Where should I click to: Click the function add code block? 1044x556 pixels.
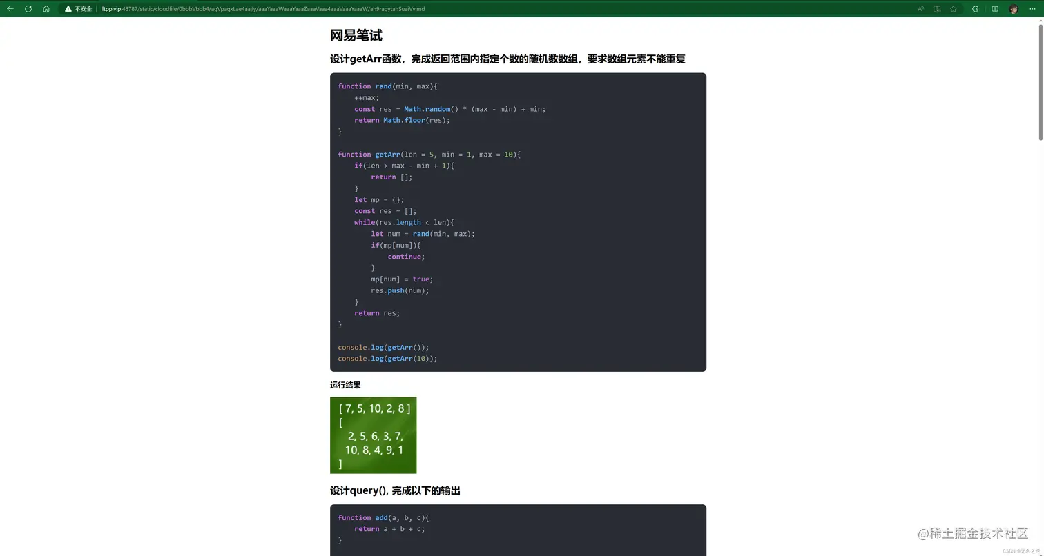click(518, 529)
